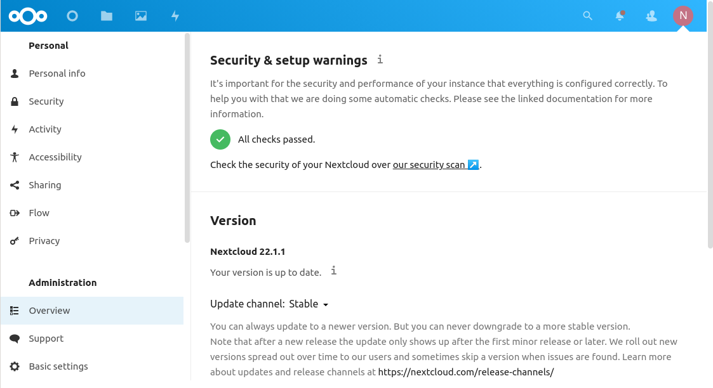Select Activity in the Personal section
This screenshot has height=388, width=713.
pyautogui.click(x=92, y=129)
